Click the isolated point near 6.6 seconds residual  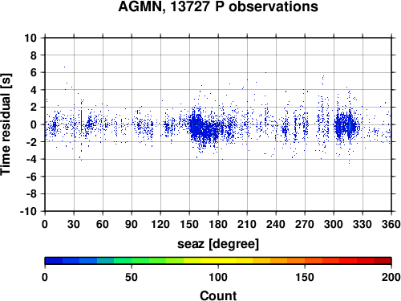(64, 67)
